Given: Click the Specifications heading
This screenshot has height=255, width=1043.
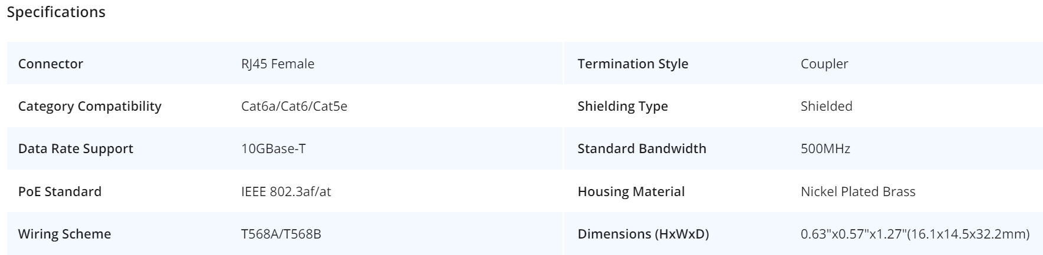Looking at the screenshot, I should point(56,12).
